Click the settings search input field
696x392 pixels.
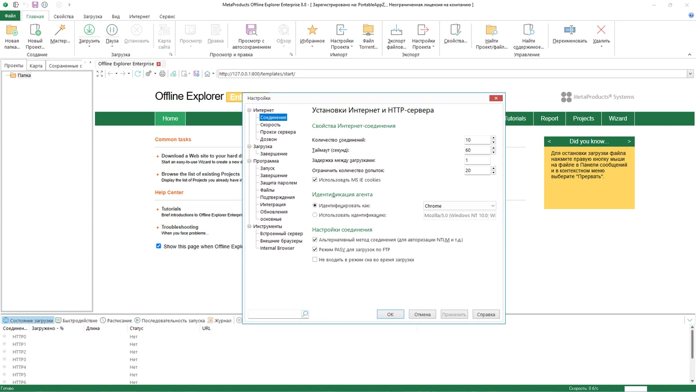pos(274,314)
